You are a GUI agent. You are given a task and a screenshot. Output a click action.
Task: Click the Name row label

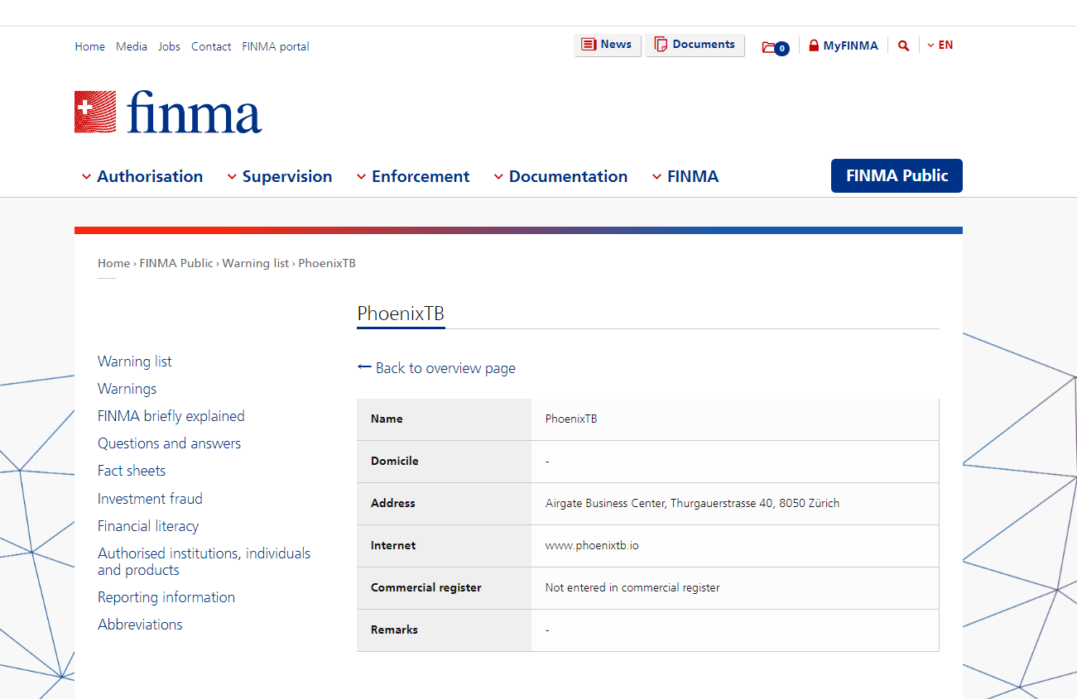click(x=387, y=419)
